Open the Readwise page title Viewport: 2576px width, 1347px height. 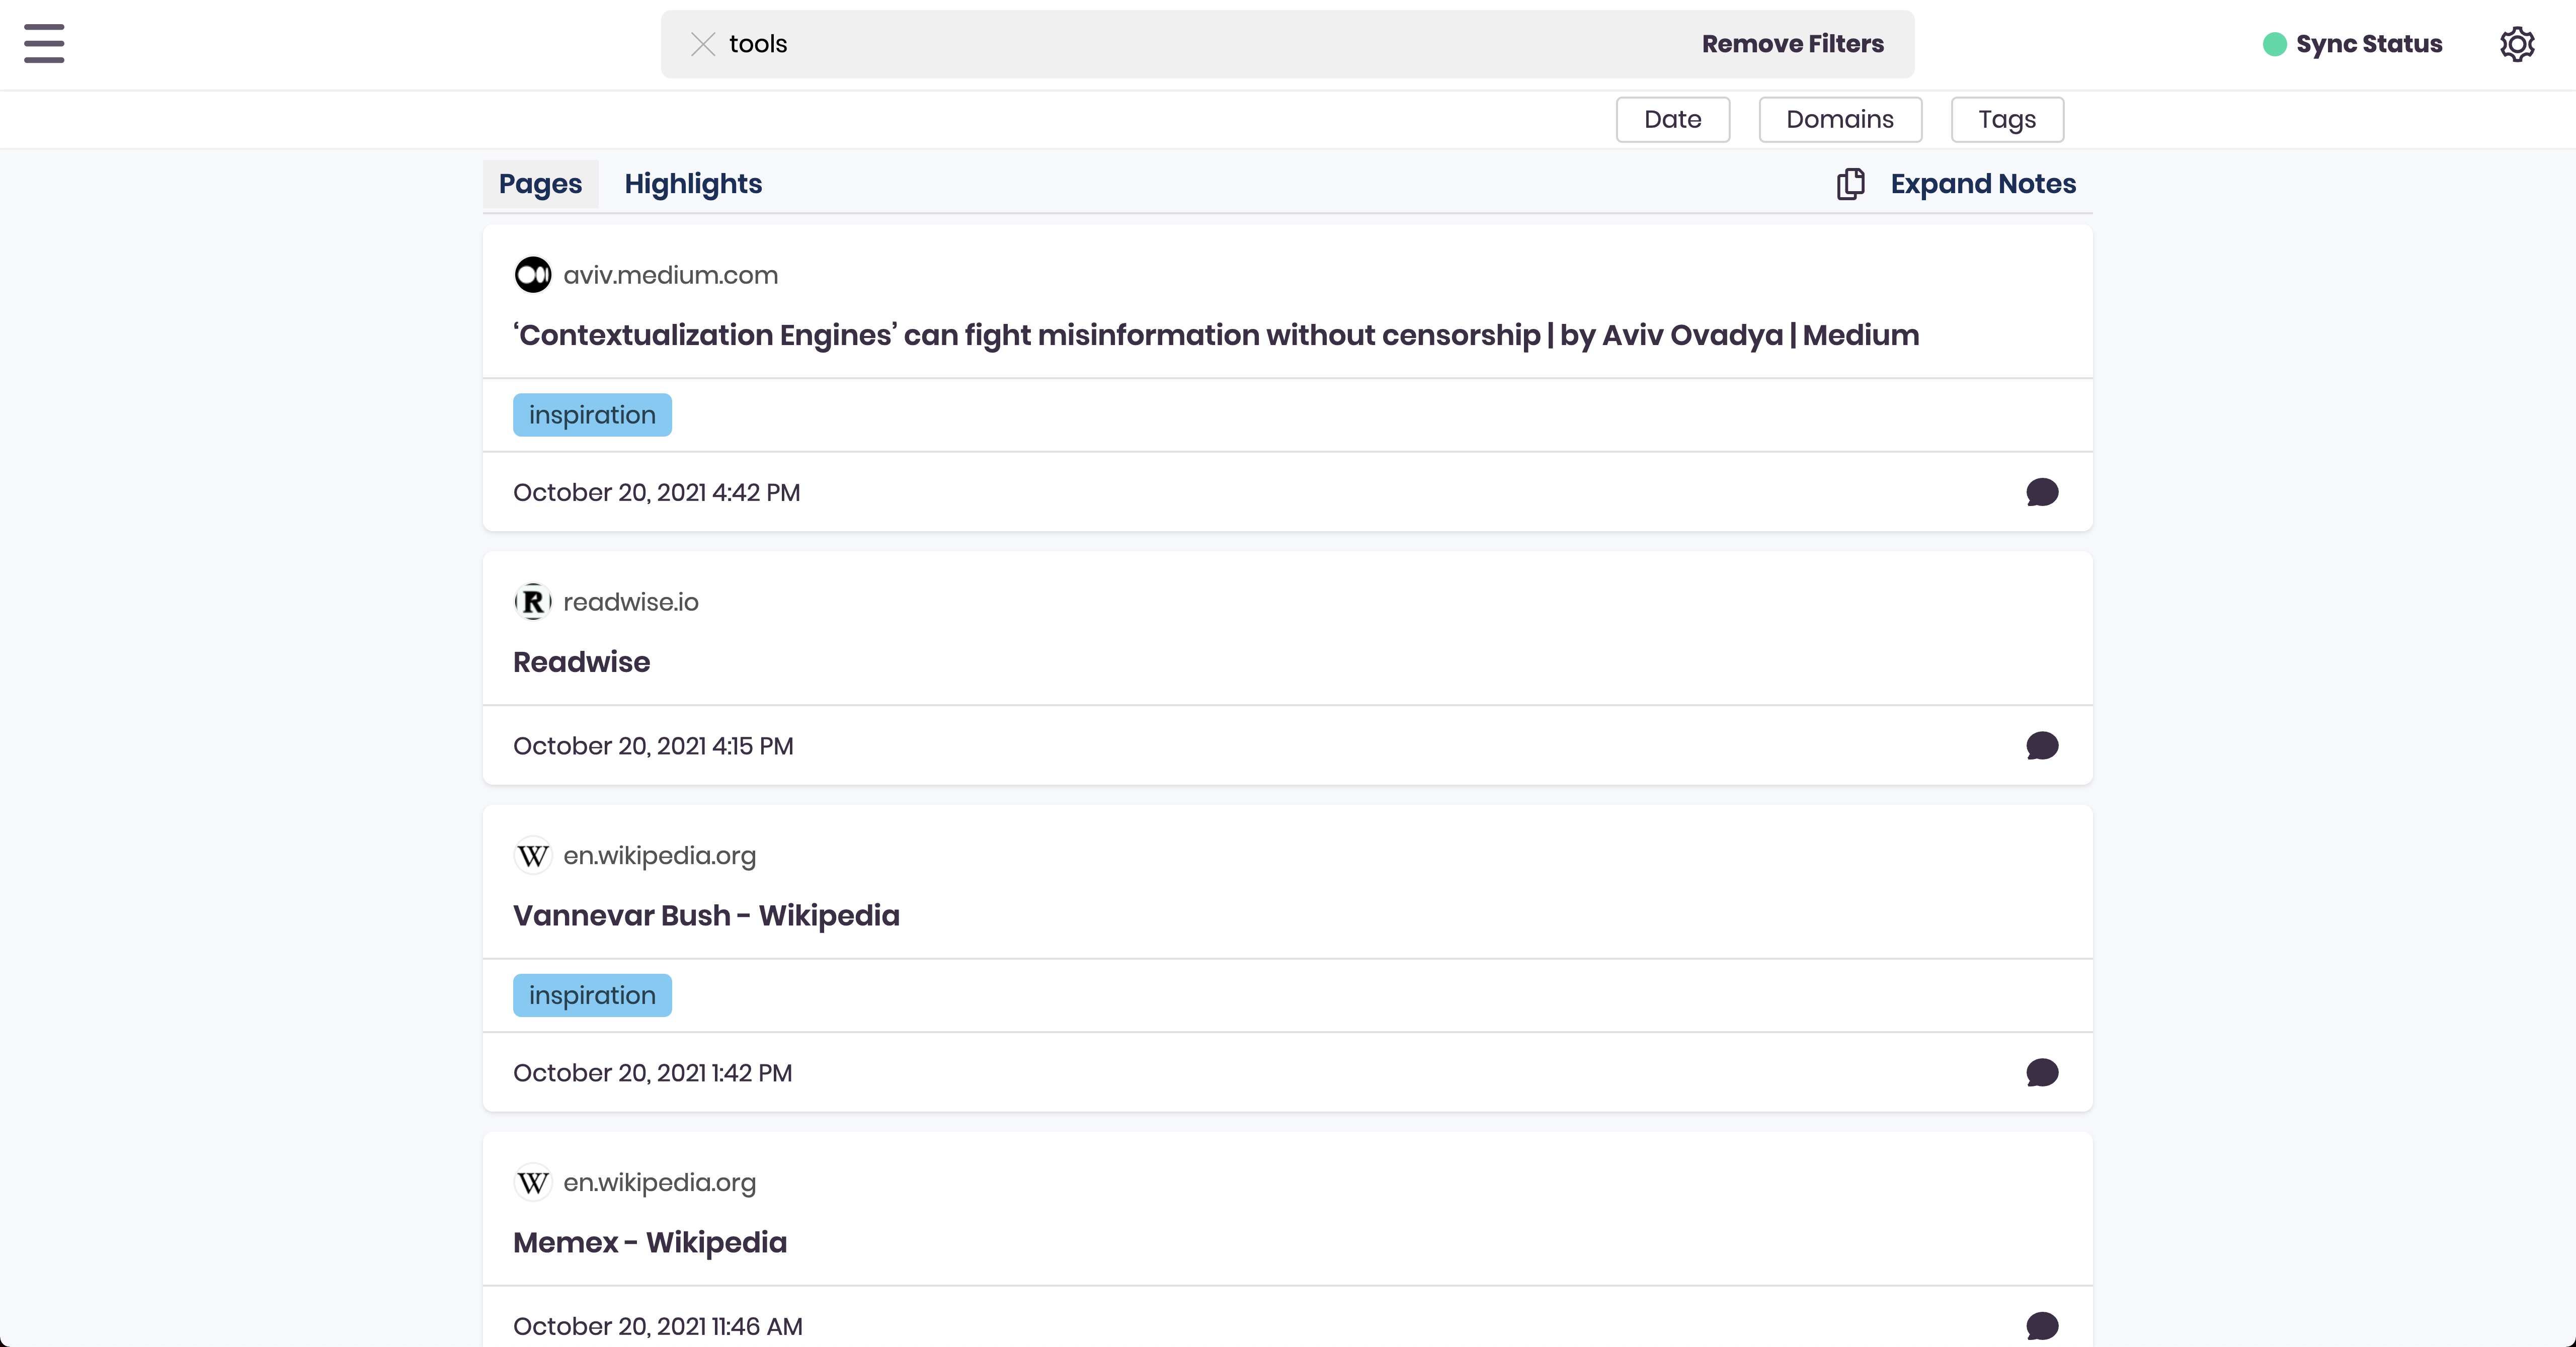[x=581, y=662]
